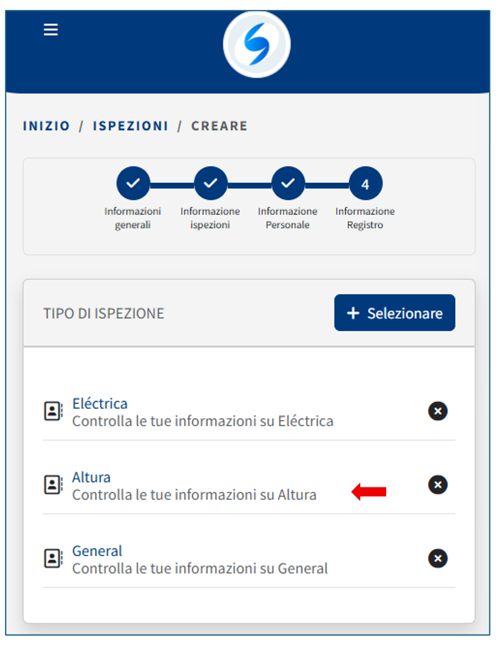Go to INIZIO breadcrumb

(x=46, y=126)
